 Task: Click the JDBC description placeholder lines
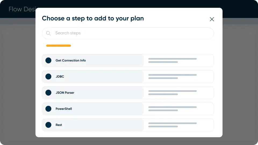coord(172,77)
